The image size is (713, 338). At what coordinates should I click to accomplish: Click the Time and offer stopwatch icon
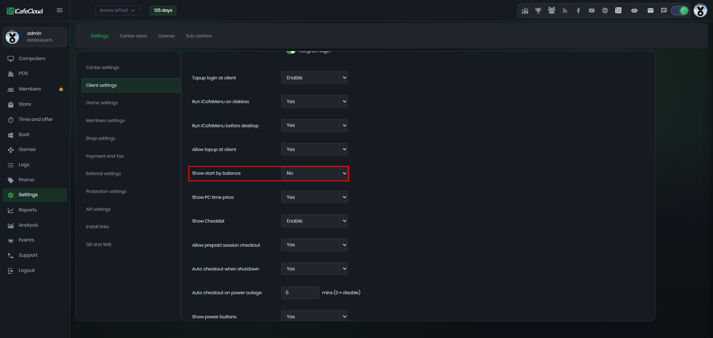(11, 120)
